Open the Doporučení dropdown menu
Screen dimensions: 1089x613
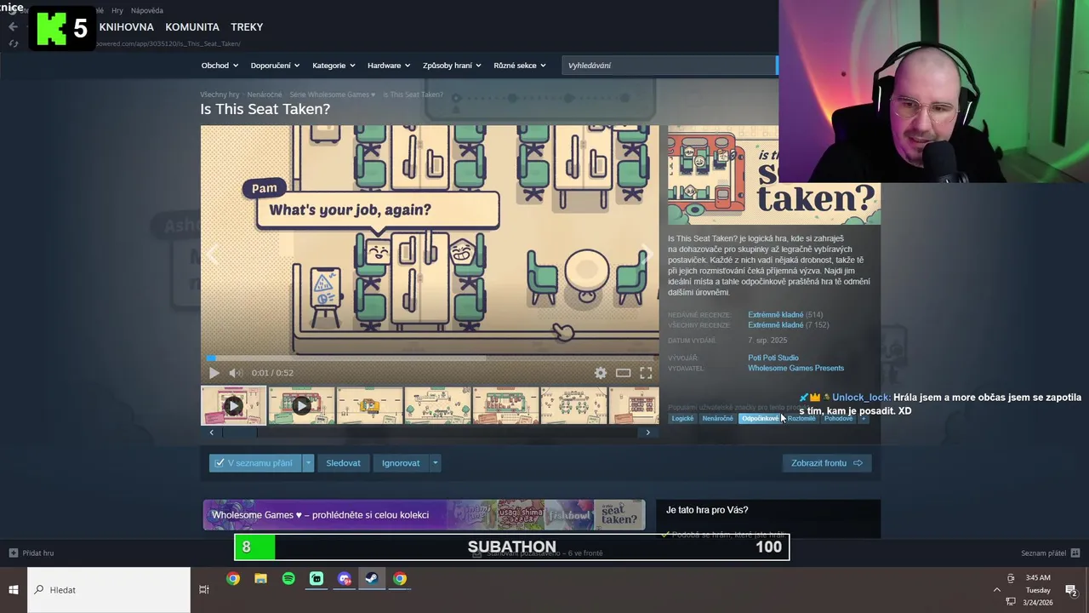tap(275, 66)
